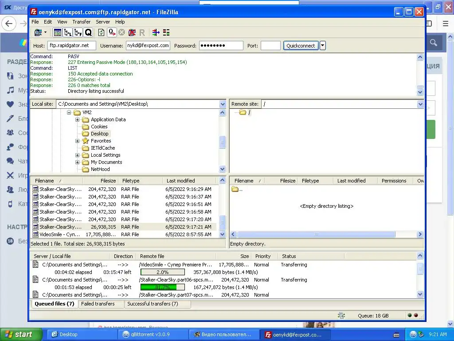
Task: Expand the Local Settings folder
Action: [77, 155]
